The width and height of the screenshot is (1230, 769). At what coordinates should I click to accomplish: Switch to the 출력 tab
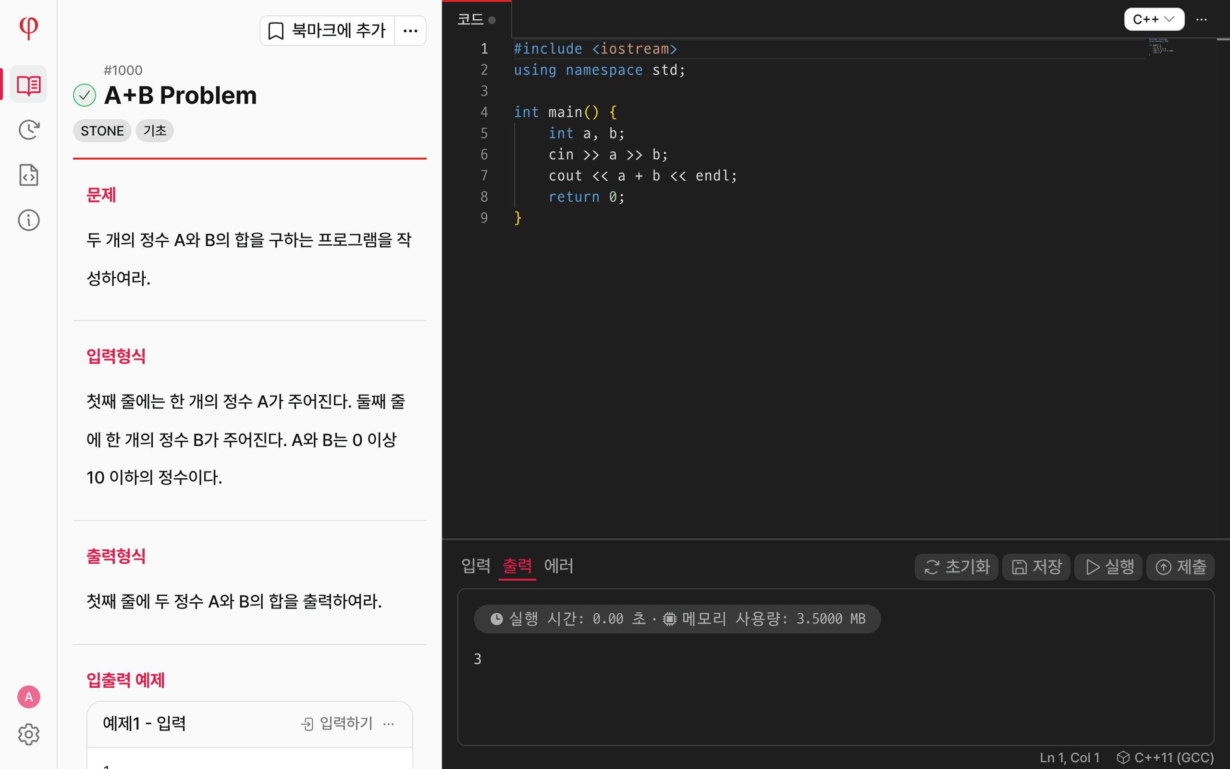coord(517,566)
